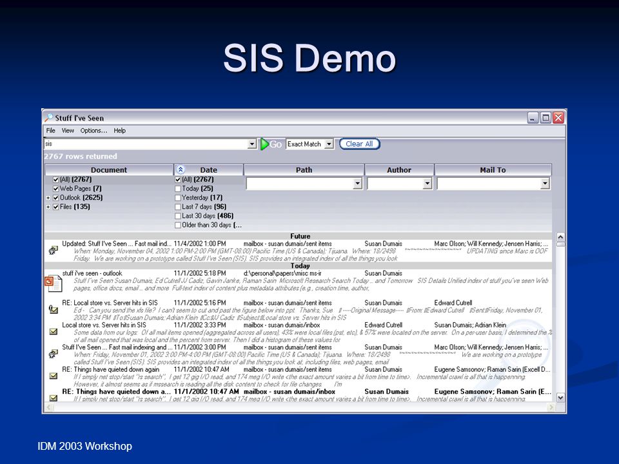Click the horizontal scrollbar left arrow
Viewport: 619px width, 464px height.
pyautogui.click(x=49, y=407)
